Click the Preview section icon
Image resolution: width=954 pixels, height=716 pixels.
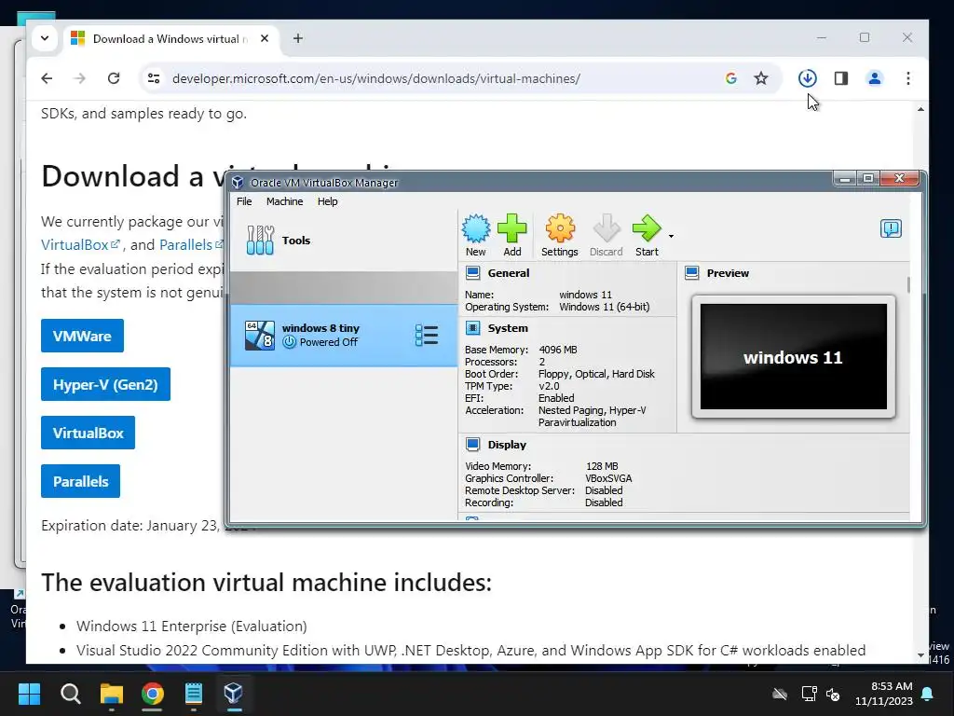[692, 273]
